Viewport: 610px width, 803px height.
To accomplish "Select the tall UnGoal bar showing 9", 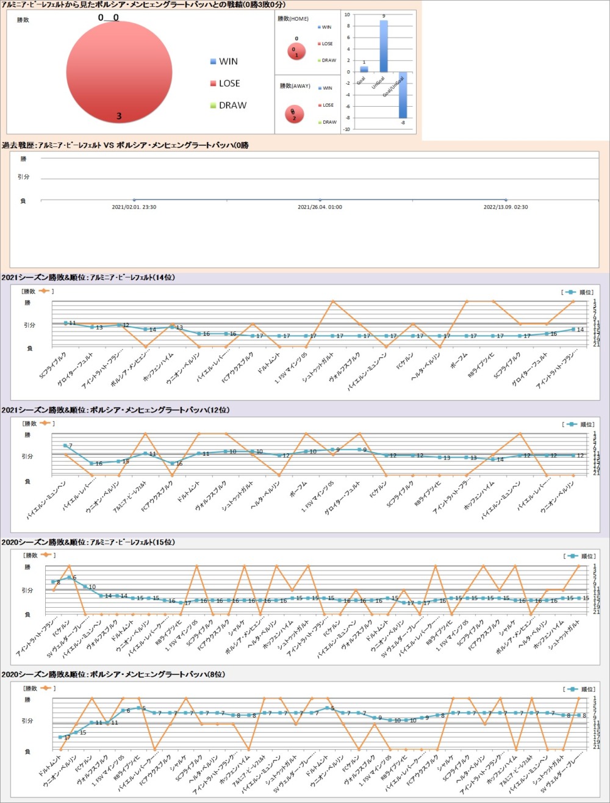I will (384, 46).
